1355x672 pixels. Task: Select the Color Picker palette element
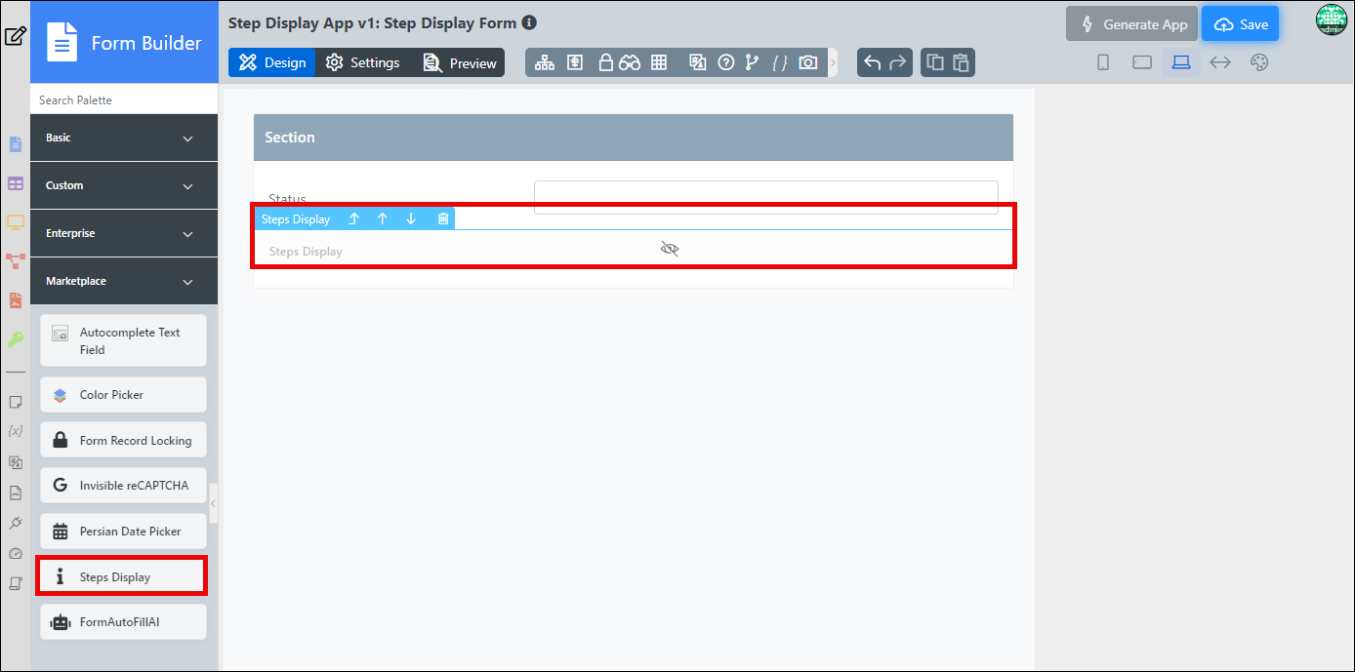pyautogui.click(x=123, y=395)
